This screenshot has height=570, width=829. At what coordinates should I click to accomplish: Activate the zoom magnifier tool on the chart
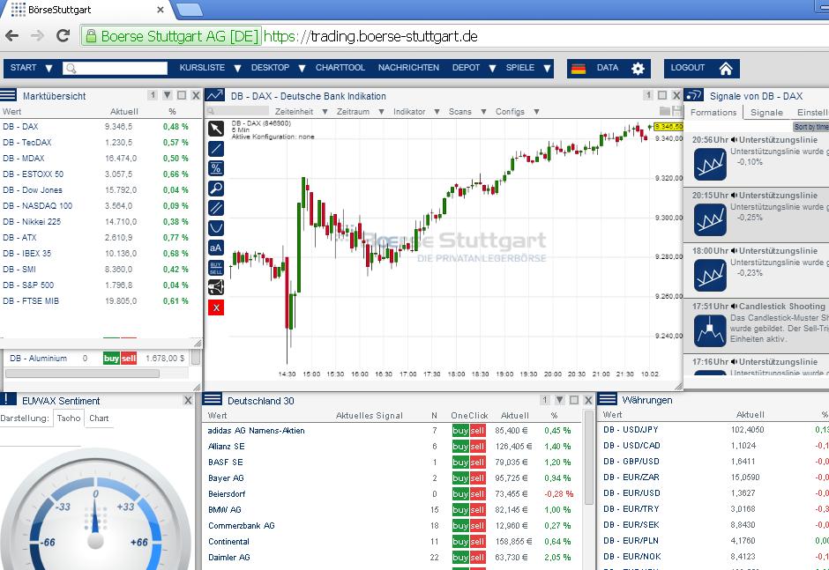click(x=216, y=187)
